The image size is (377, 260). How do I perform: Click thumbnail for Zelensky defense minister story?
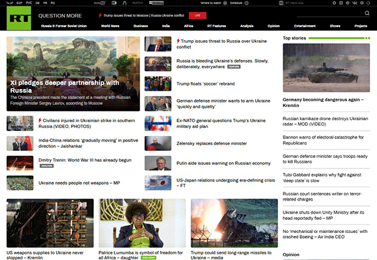coord(158,143)
